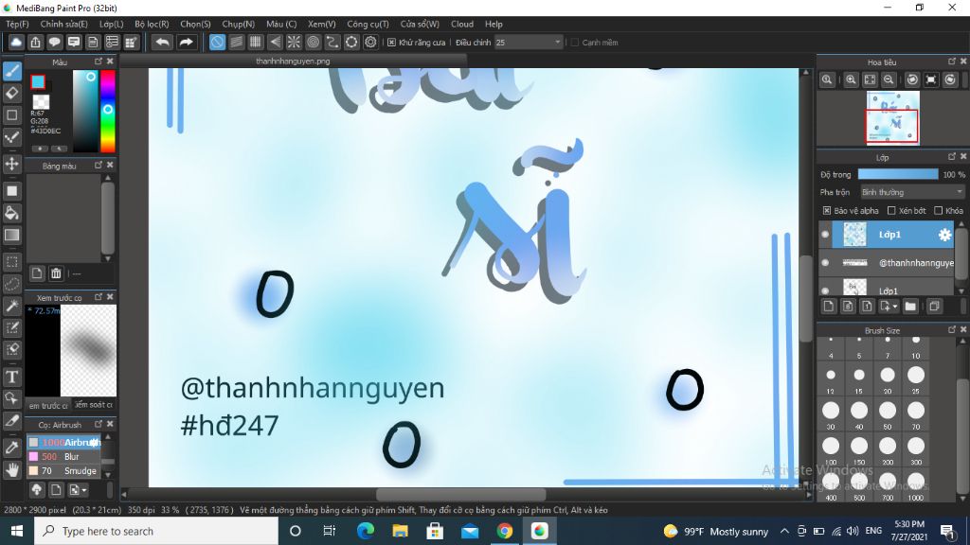Choose brush size 15

point(859,378)
